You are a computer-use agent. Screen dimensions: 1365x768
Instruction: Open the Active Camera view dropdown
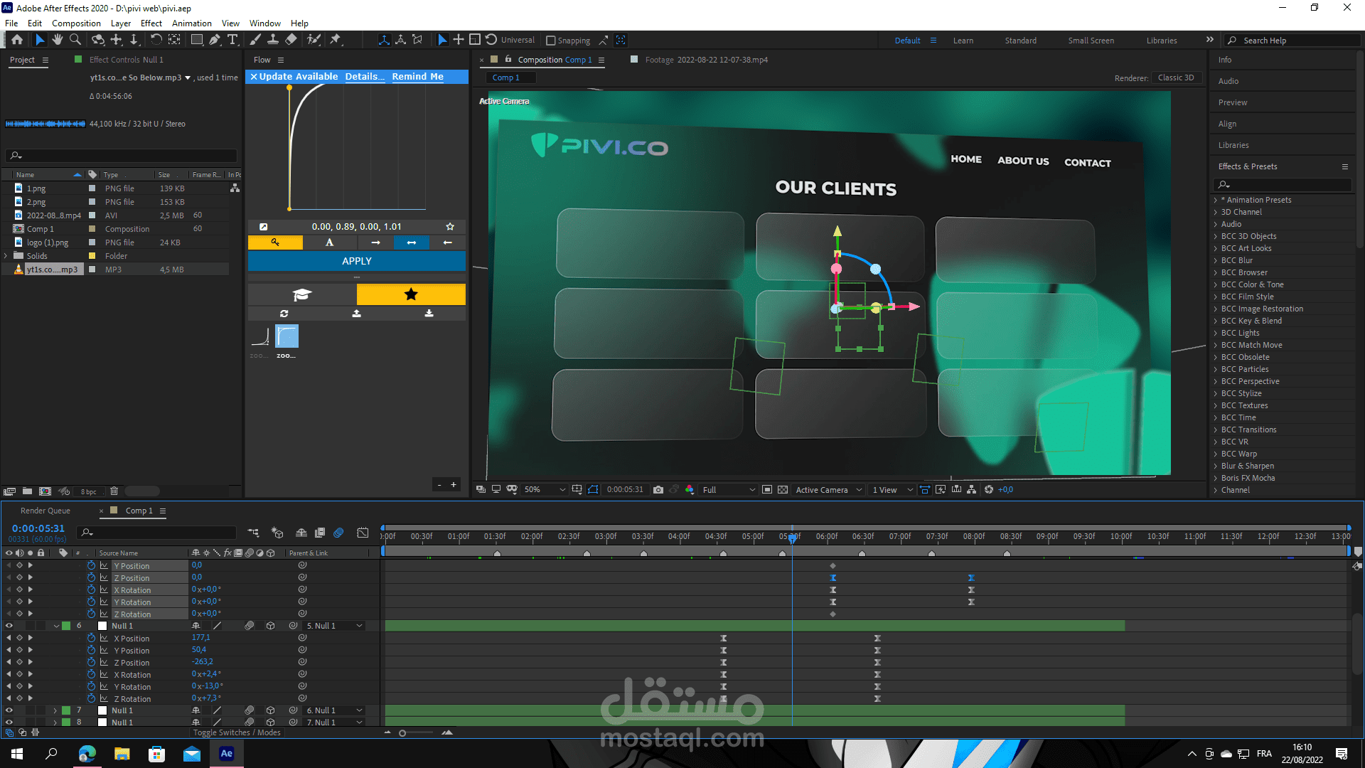coord(828,489)
